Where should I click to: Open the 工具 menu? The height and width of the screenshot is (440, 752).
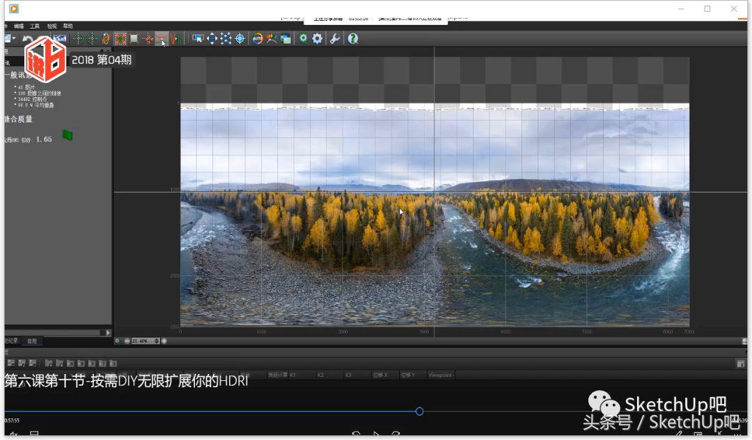coord(34,26)
